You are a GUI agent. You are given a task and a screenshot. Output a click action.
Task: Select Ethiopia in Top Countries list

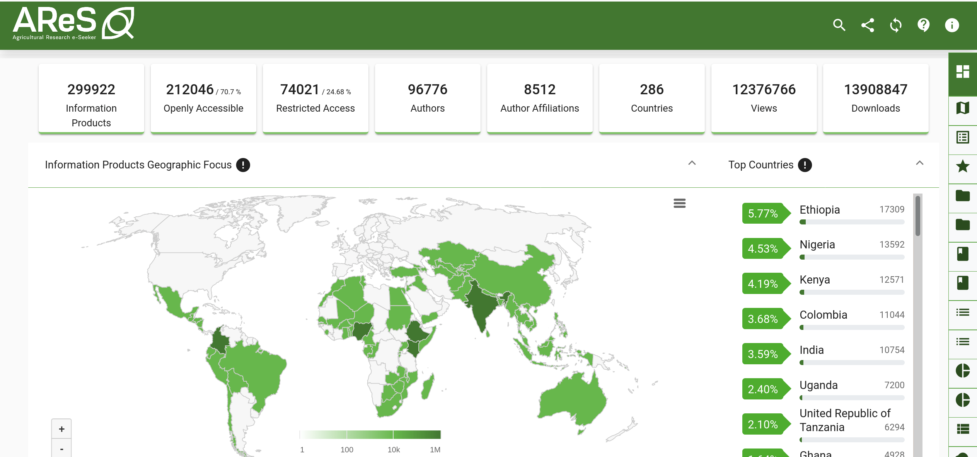(820, 210)
